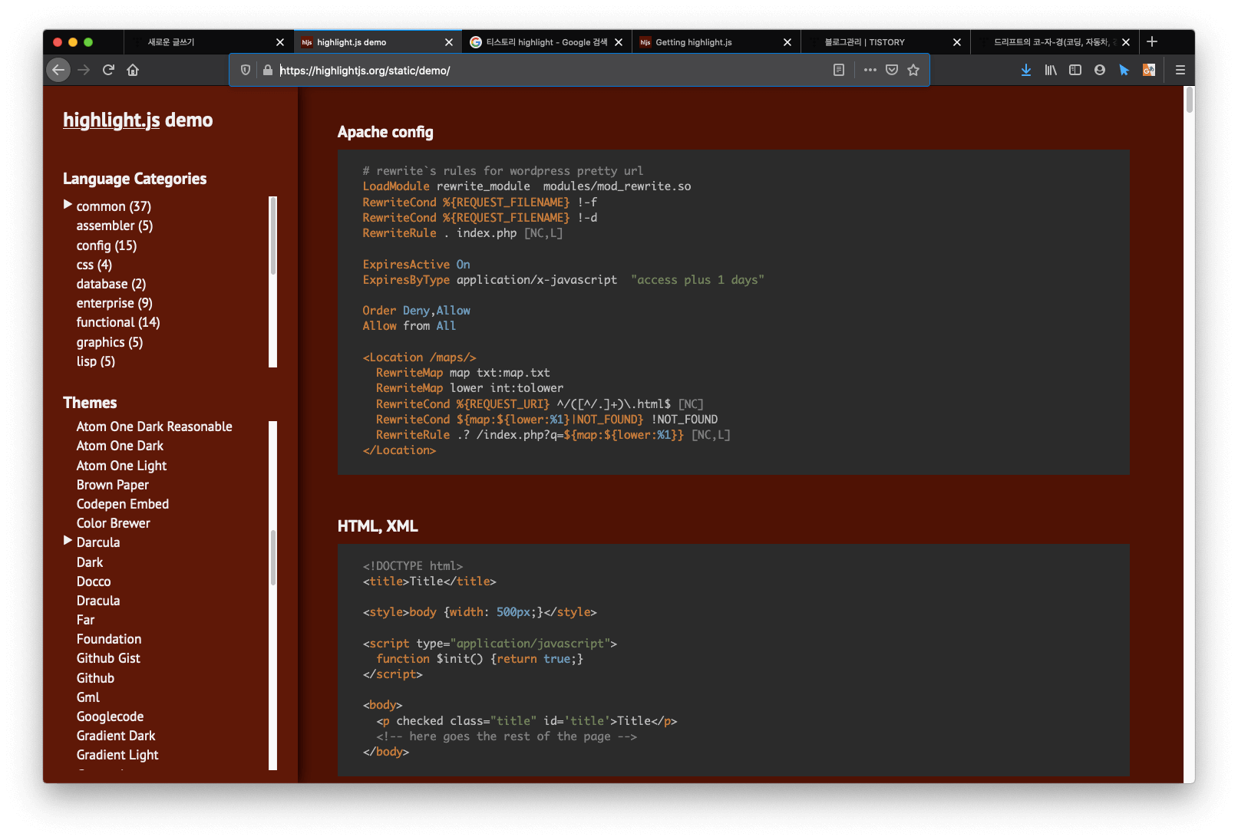Open the library books icon
1238x840 pixels.
pos(1051,70)
